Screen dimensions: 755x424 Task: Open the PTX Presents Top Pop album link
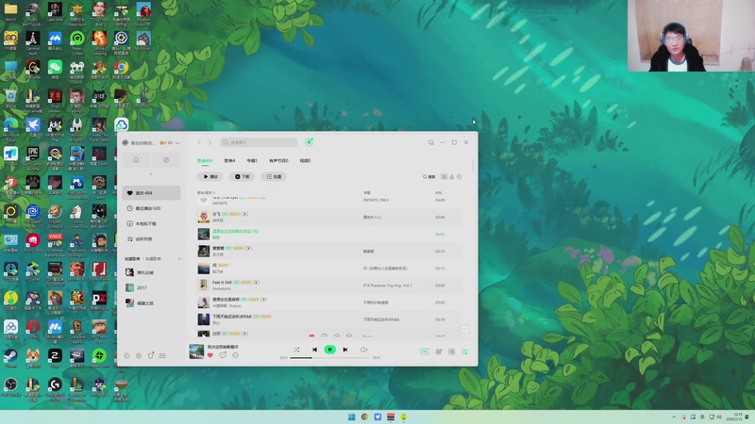pyautogui.click(x=387, y=285)
